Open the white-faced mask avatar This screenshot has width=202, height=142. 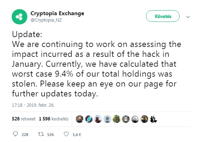tap(126, 119)
